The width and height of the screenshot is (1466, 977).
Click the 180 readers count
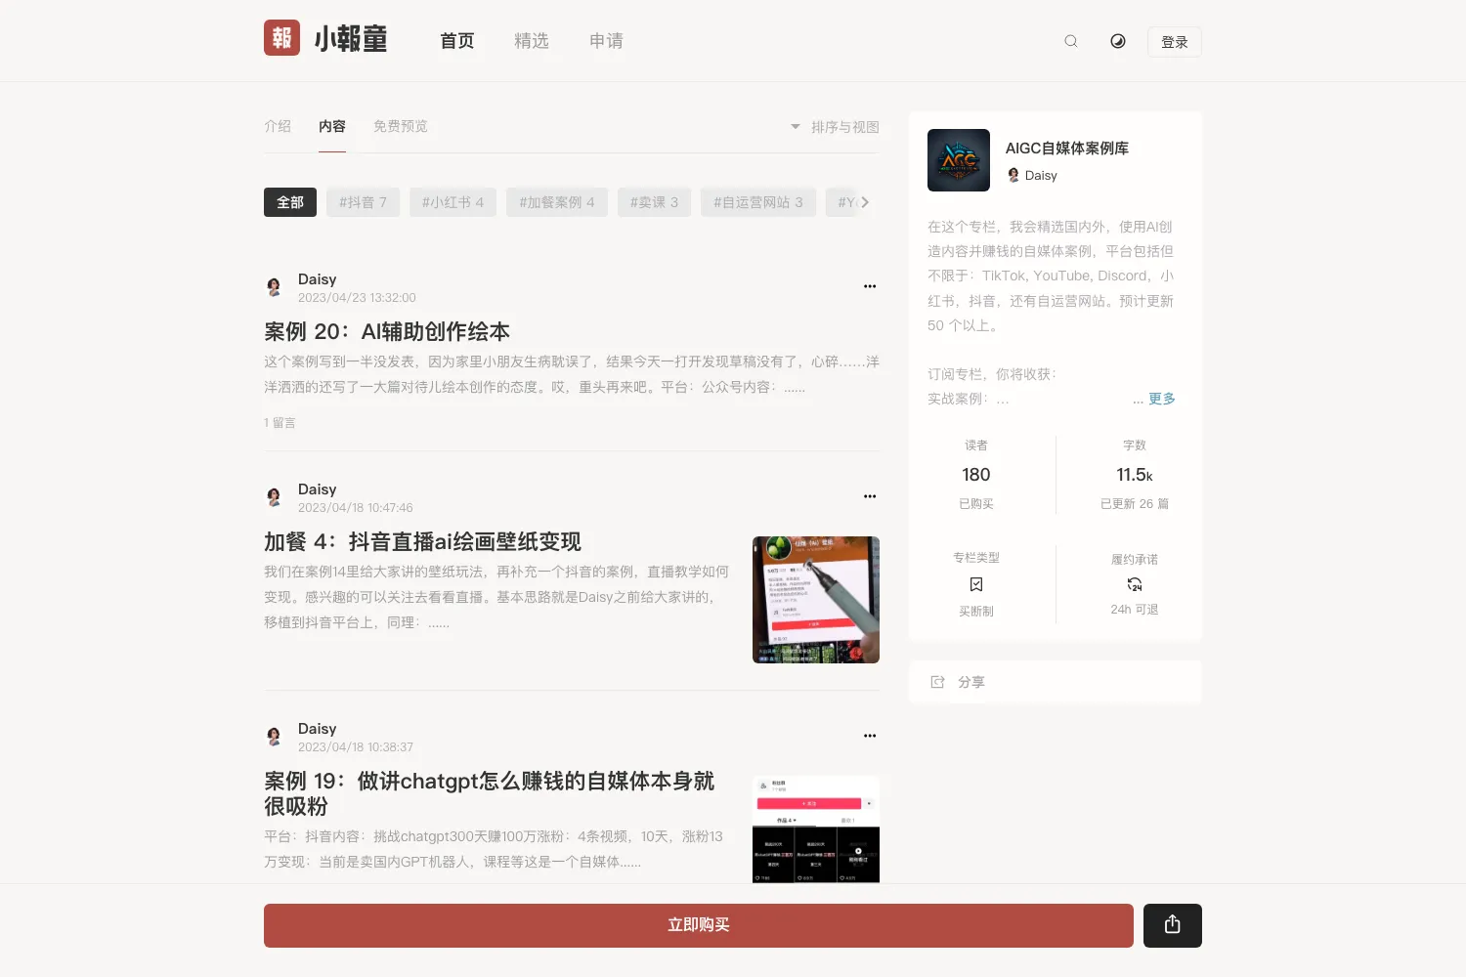pyautogui.click(x=976, y=475)
